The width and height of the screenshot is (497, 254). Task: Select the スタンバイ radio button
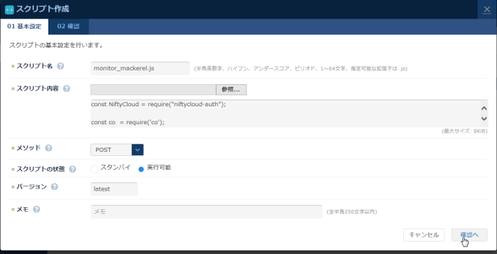click(95, 169)
